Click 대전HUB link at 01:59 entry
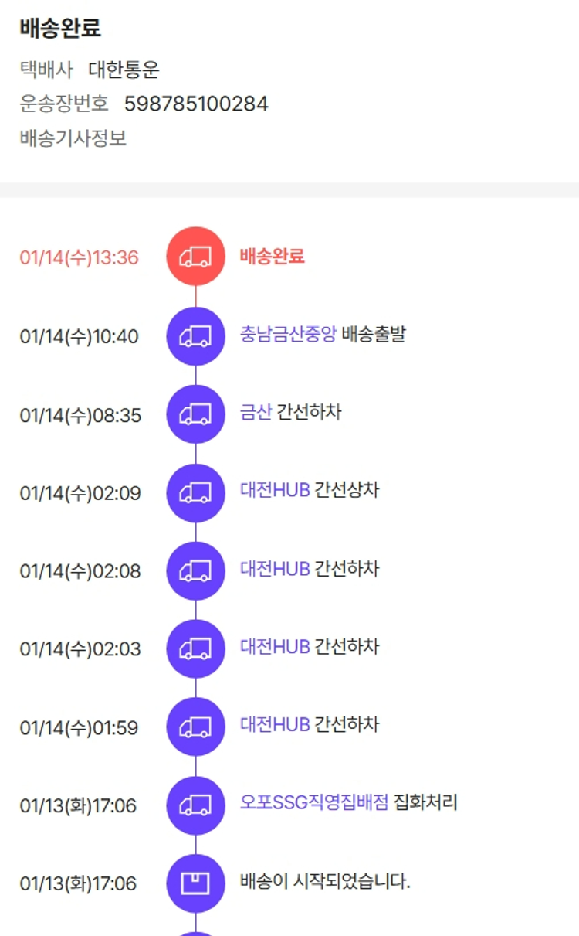 click(275, 725)
